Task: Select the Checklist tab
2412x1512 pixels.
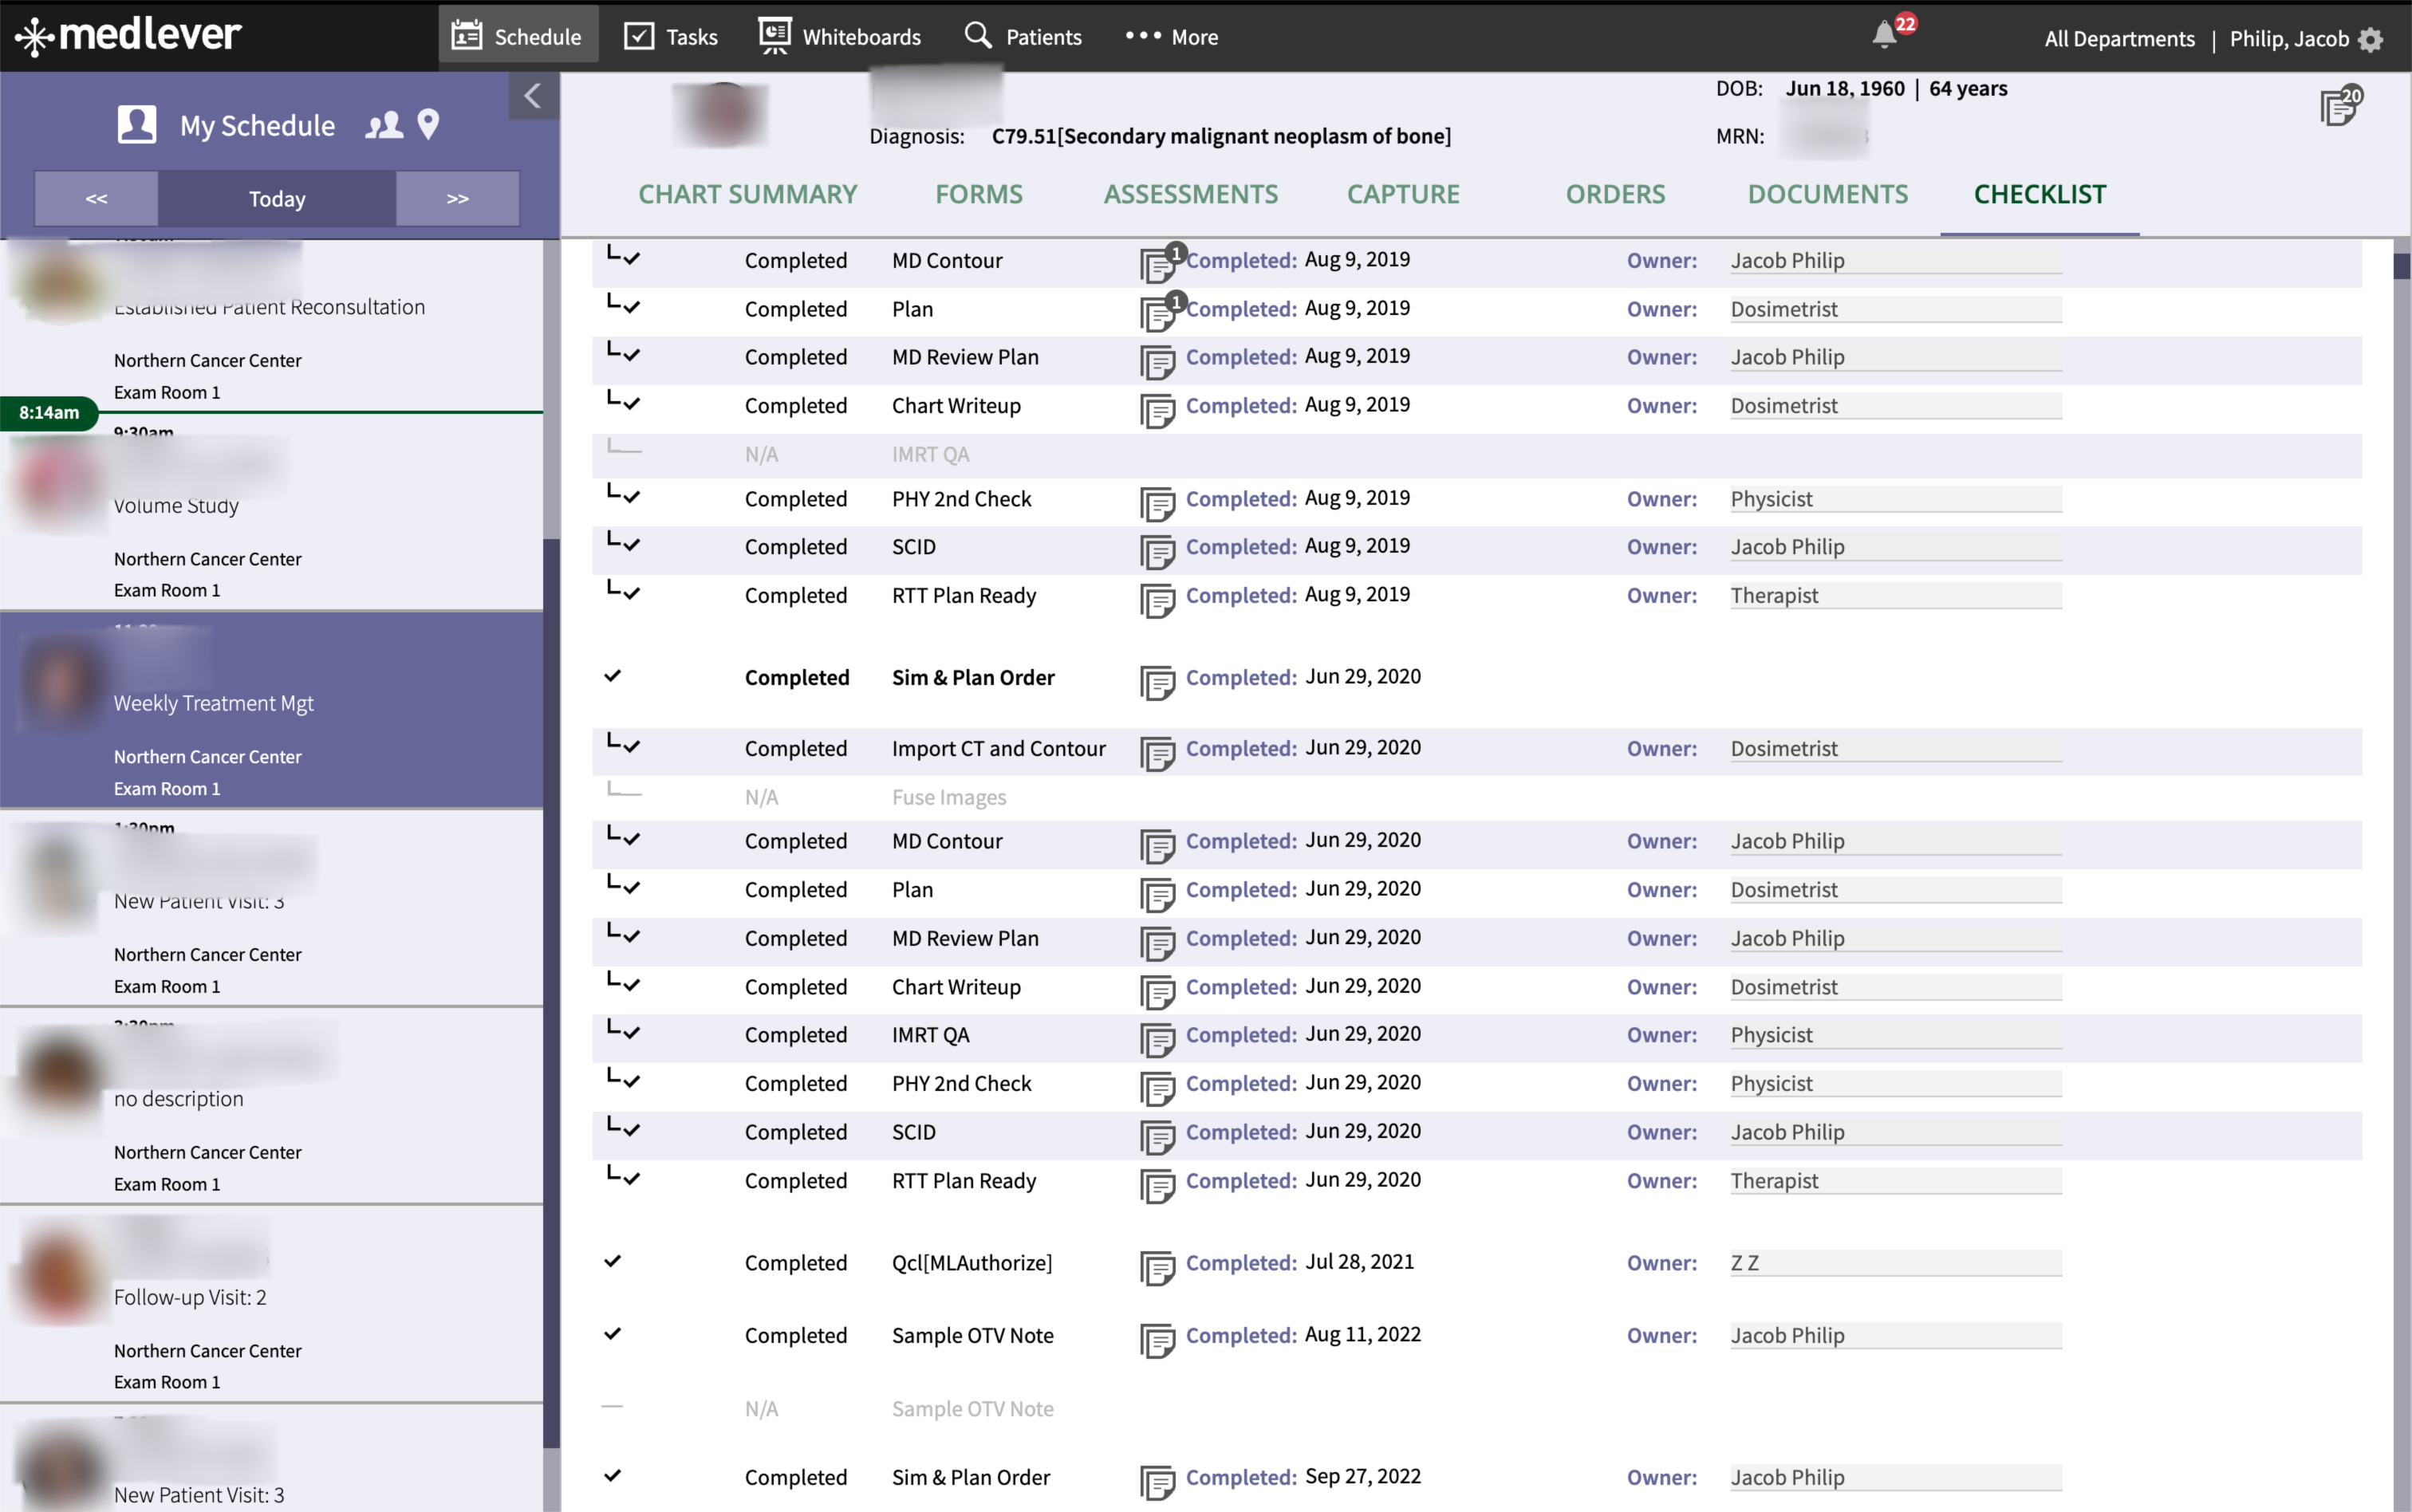Action: pos(2040,194)
